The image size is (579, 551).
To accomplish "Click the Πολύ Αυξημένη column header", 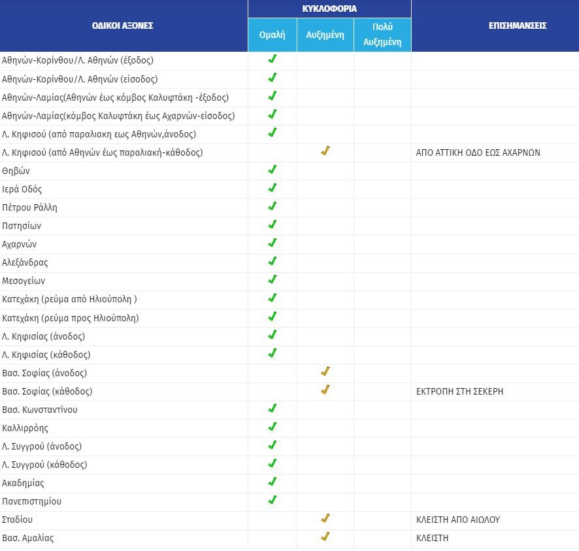I will [x=382, y=35].
